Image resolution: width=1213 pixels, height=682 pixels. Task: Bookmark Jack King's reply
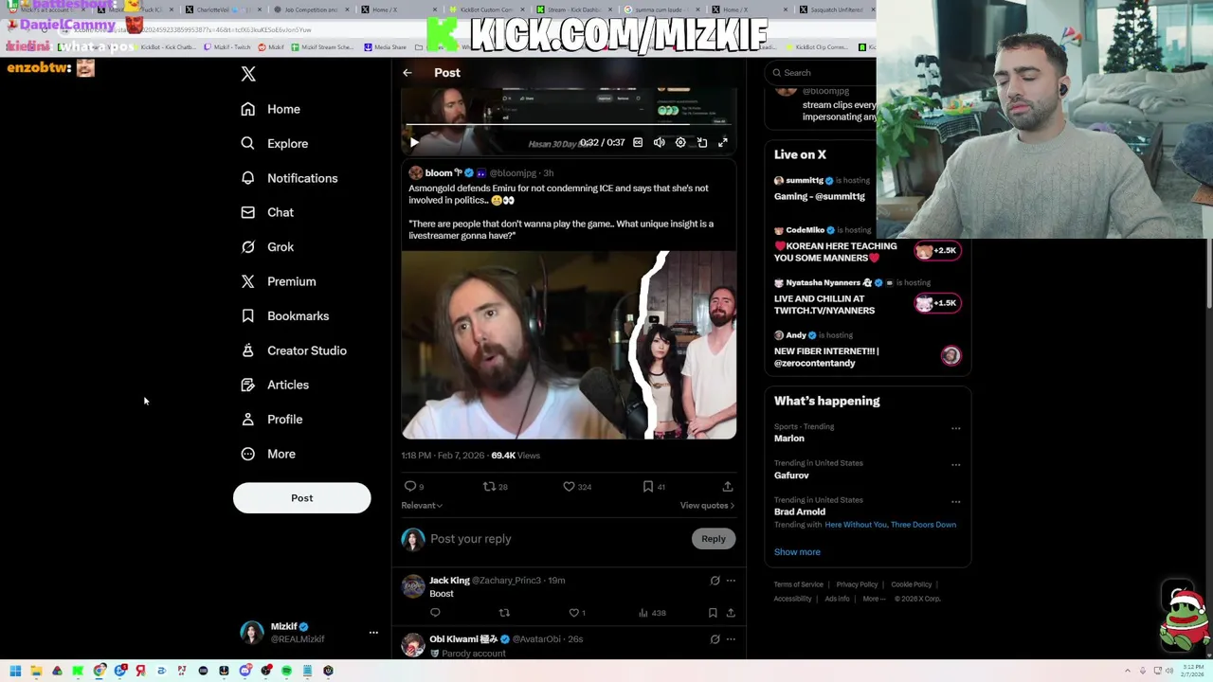pos(713,613)
